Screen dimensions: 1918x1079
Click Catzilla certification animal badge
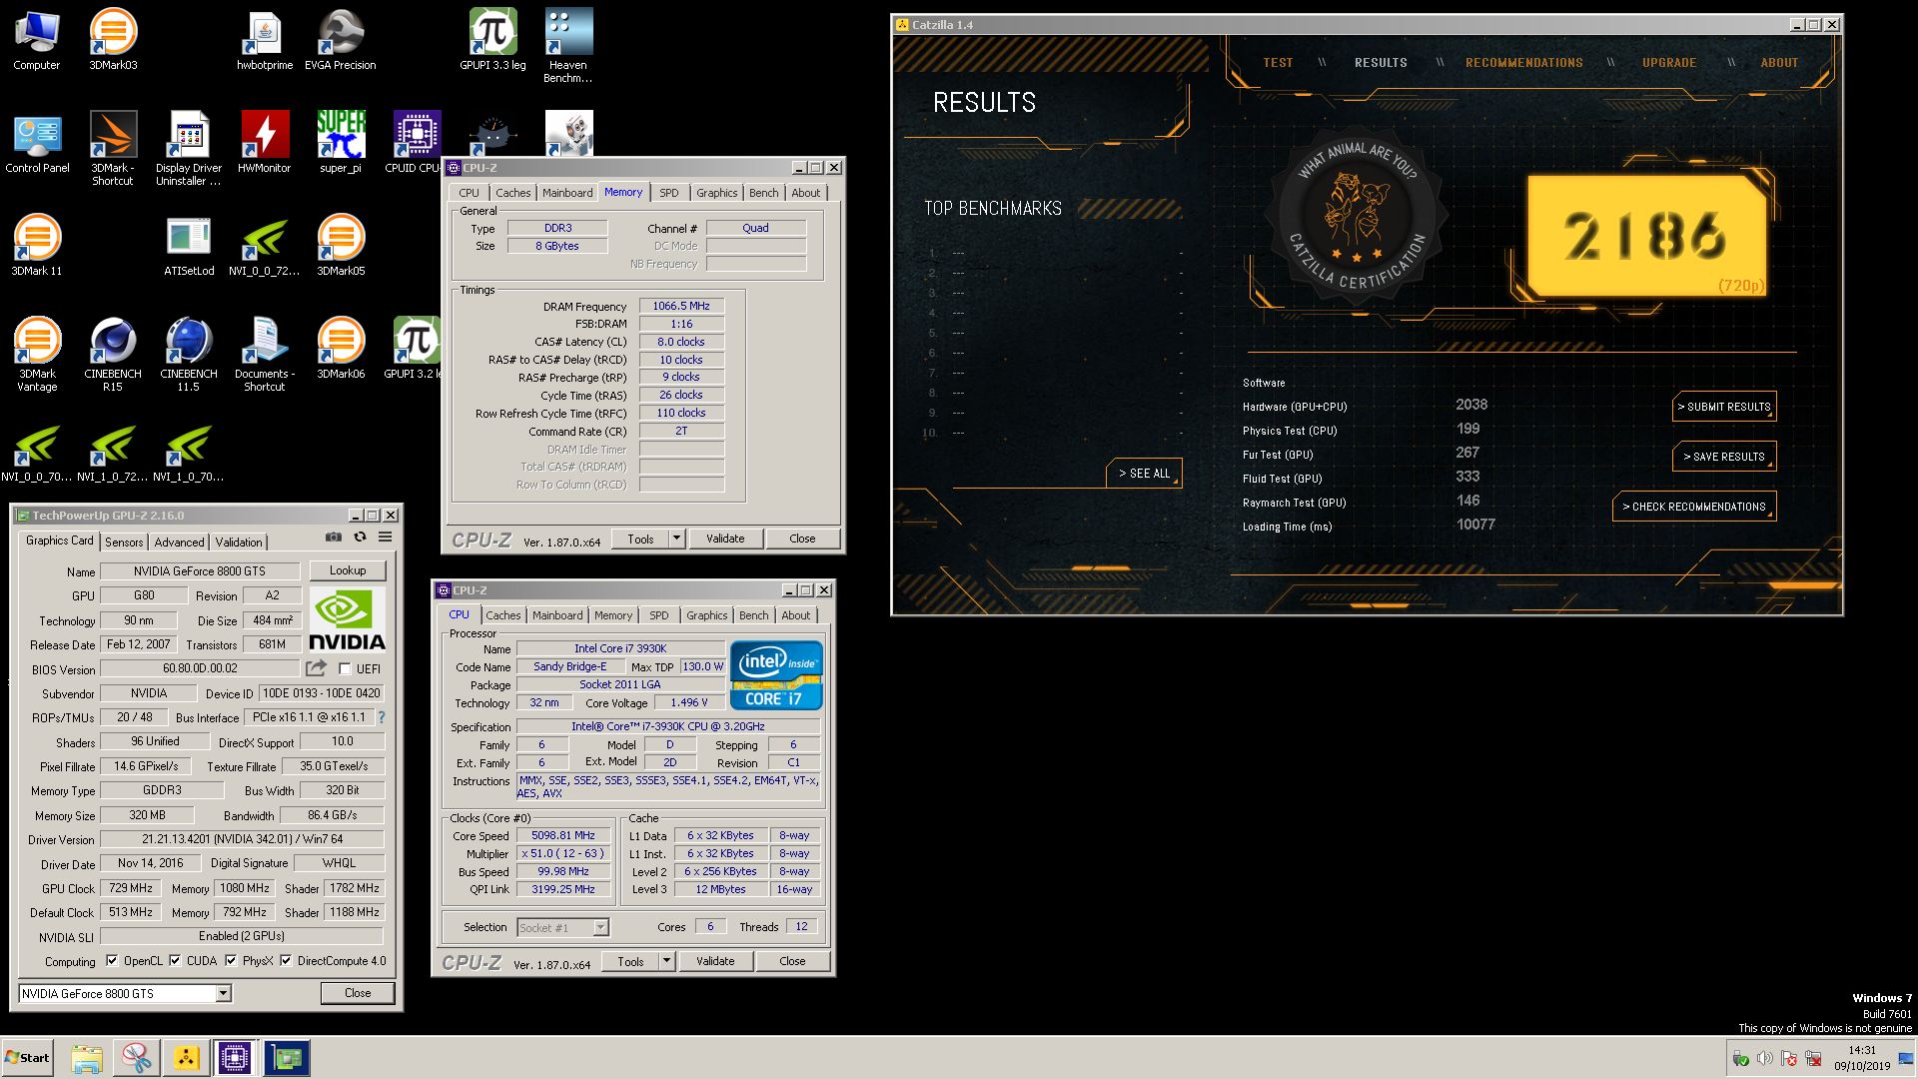coord(1357,217)
